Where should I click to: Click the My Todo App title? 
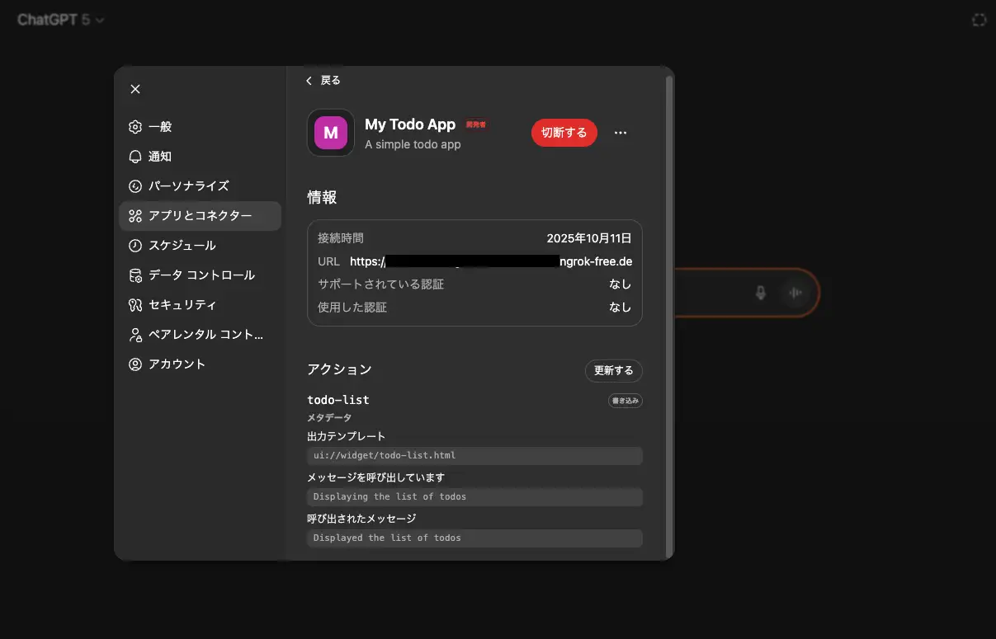[x=410, y=125]
